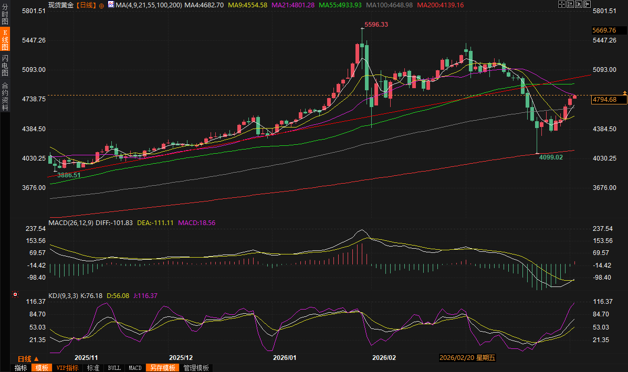
Task: Select the 模板 bottom tab
Action: point(41,368)
